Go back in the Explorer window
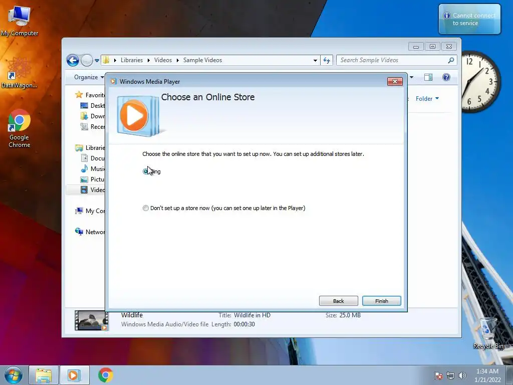Viewport: 513px width, 385px height. click(73, 60)
